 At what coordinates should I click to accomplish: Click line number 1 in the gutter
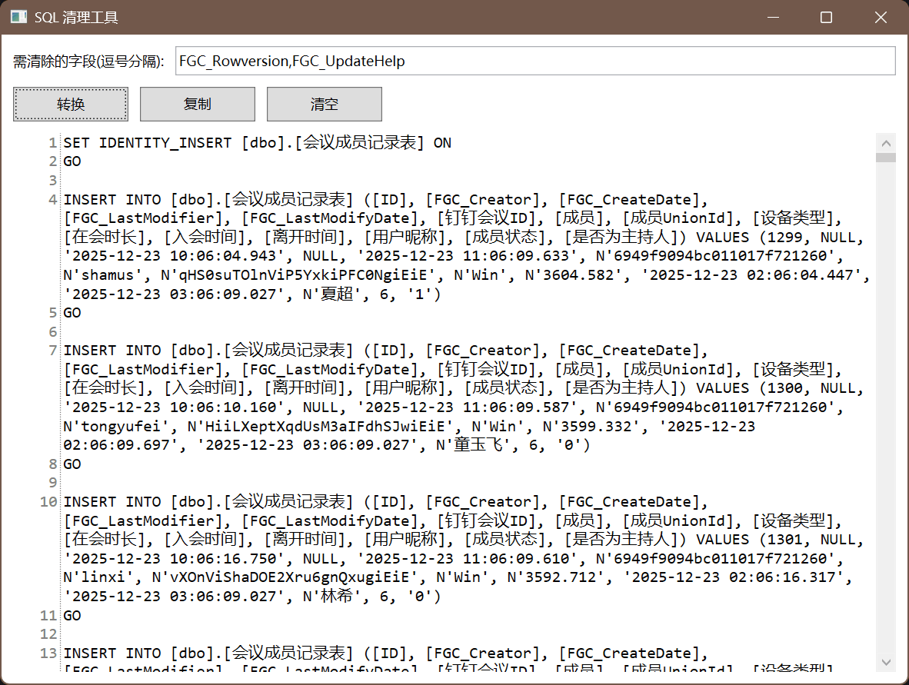(x=52, y=143)
